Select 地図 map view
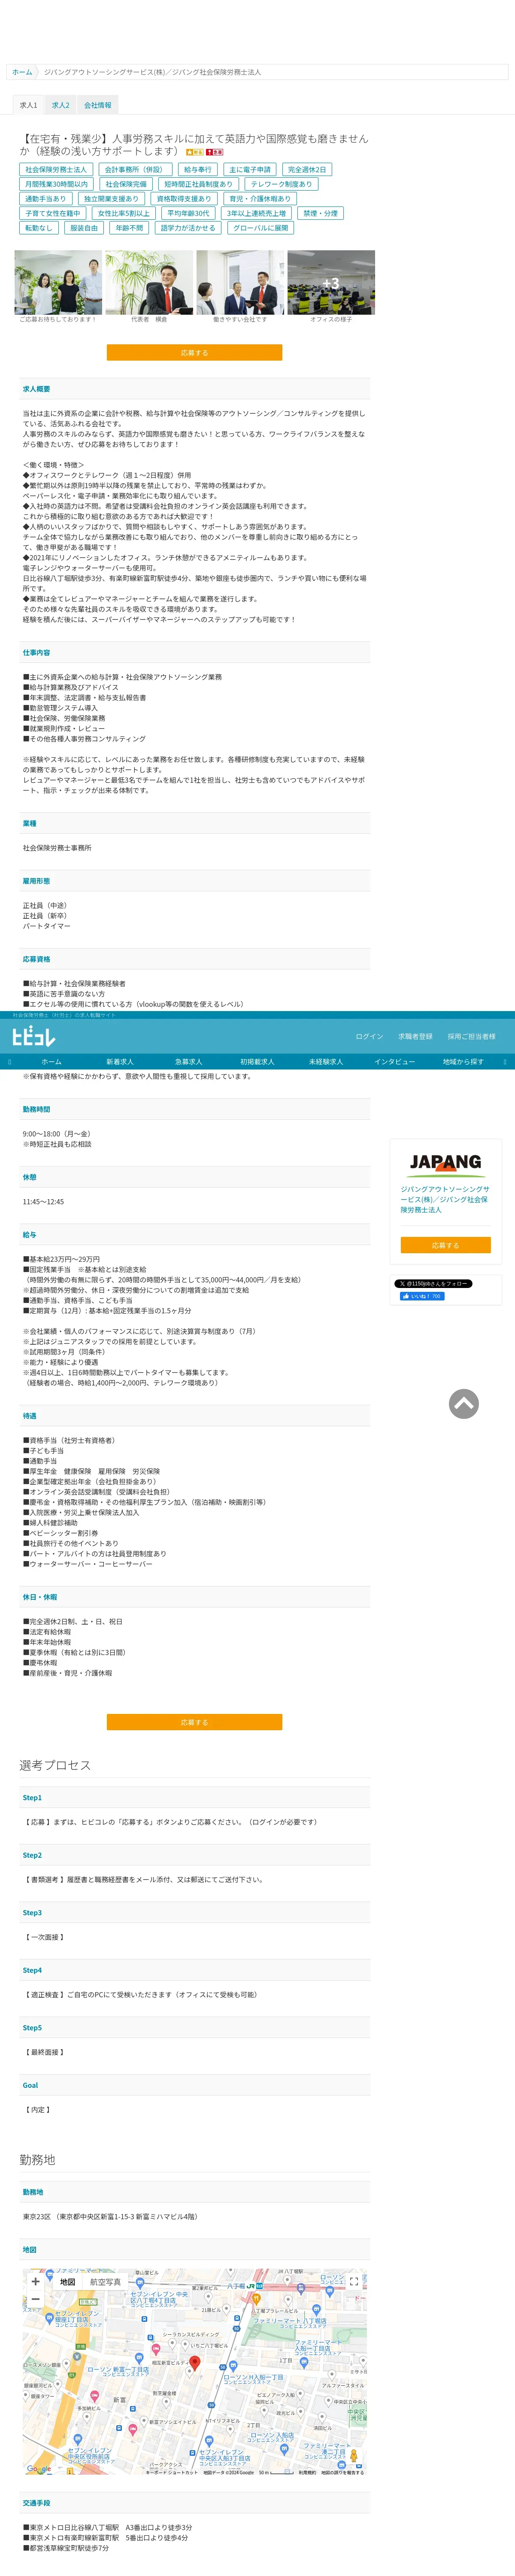This screenshot has height=2576, width=515. point(67,2281)
